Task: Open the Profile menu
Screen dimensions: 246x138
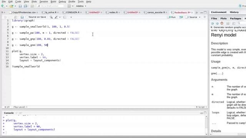Action: pyautogui.click(x=72, y=2)
